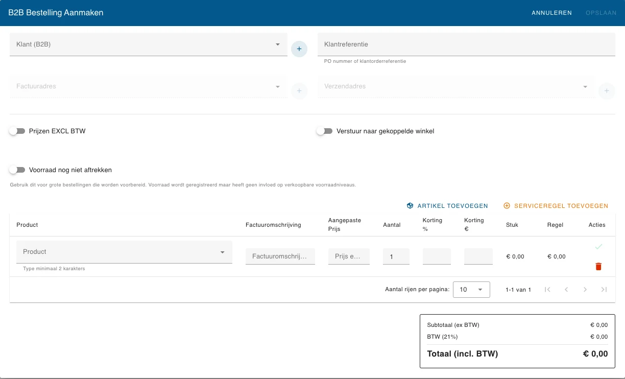Click the Factuuromschrijving text field
The image size is (625, 379).
coord(280,256)
